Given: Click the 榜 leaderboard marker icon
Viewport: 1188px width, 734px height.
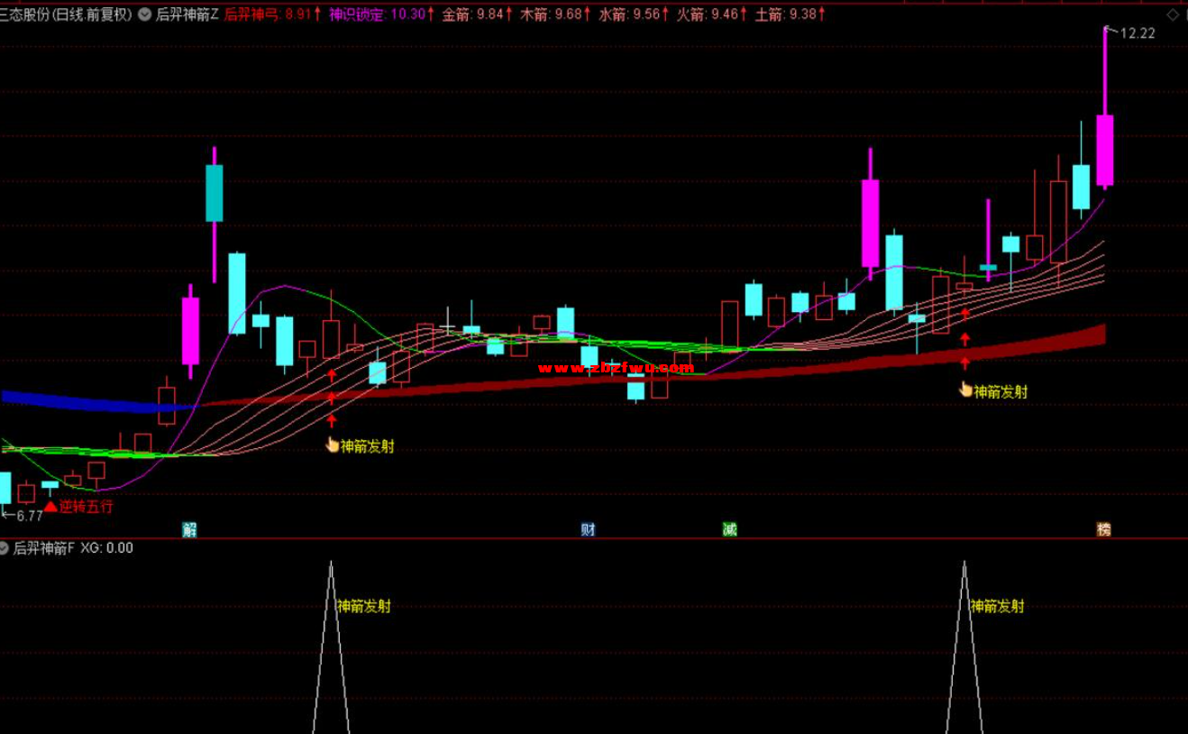Looking at the screenshot, I should click(x=1103, y=529).
